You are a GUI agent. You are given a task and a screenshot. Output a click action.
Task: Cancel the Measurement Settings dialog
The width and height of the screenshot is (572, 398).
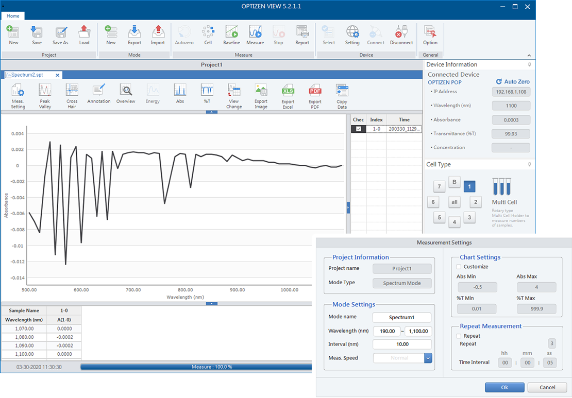pyautogui.click(x=547, y=387)
